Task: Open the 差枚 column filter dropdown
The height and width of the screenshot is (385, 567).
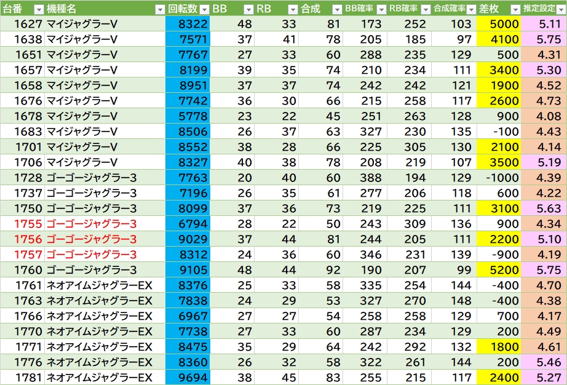Action: click(x=515, y=9)
